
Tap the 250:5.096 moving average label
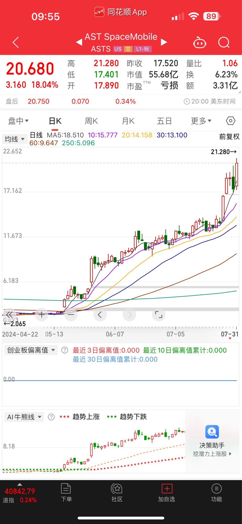click(x=78, y=143)
